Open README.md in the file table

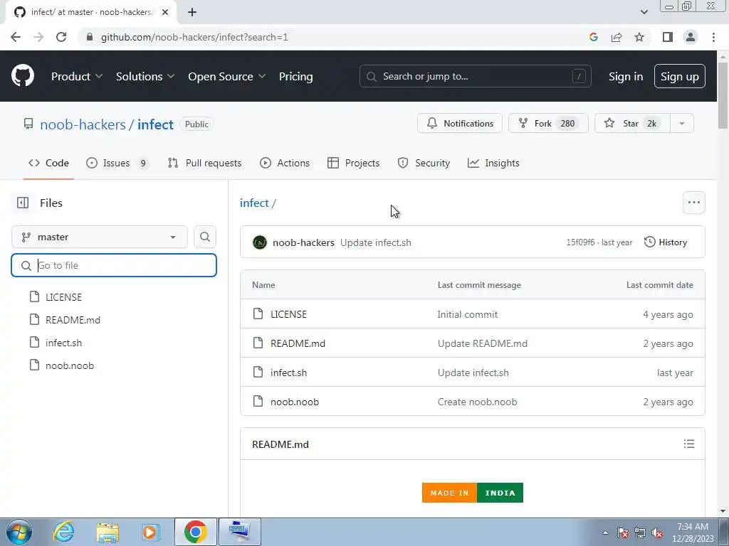pos(298,343)
